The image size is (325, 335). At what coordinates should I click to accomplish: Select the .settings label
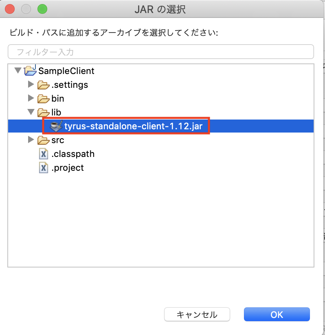70,85
